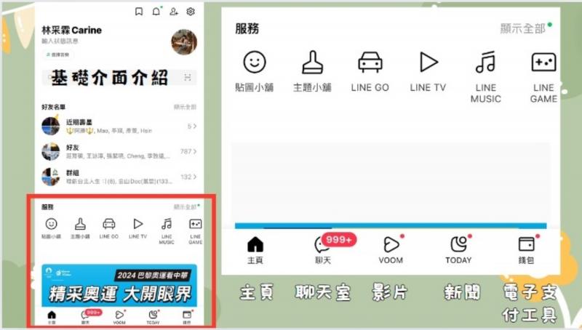Open the settings gear in phone header
This screenshot has height=330, width=582.
pyautogui.click(x=191, y=12)
